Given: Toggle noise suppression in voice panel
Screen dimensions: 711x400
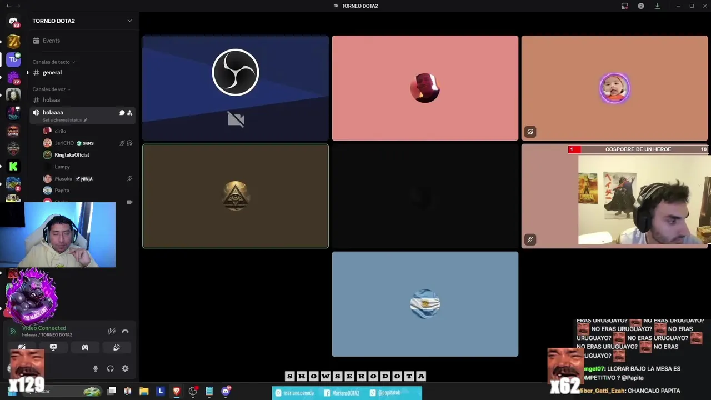Looking at the screenshot, I should click(x=112, y=331).
